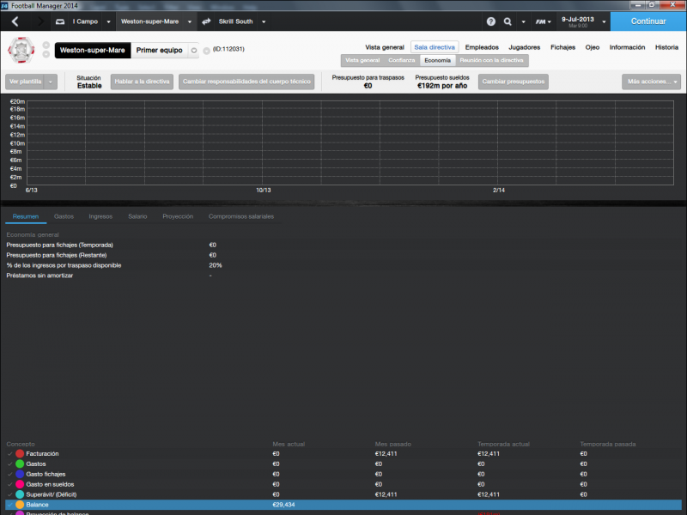
Task: Open the top Vista general tab
Action: (385, 47)
